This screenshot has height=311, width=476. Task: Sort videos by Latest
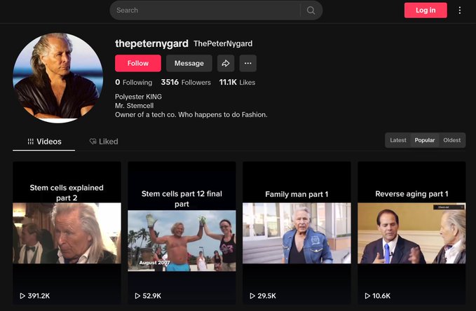[398, 140]
